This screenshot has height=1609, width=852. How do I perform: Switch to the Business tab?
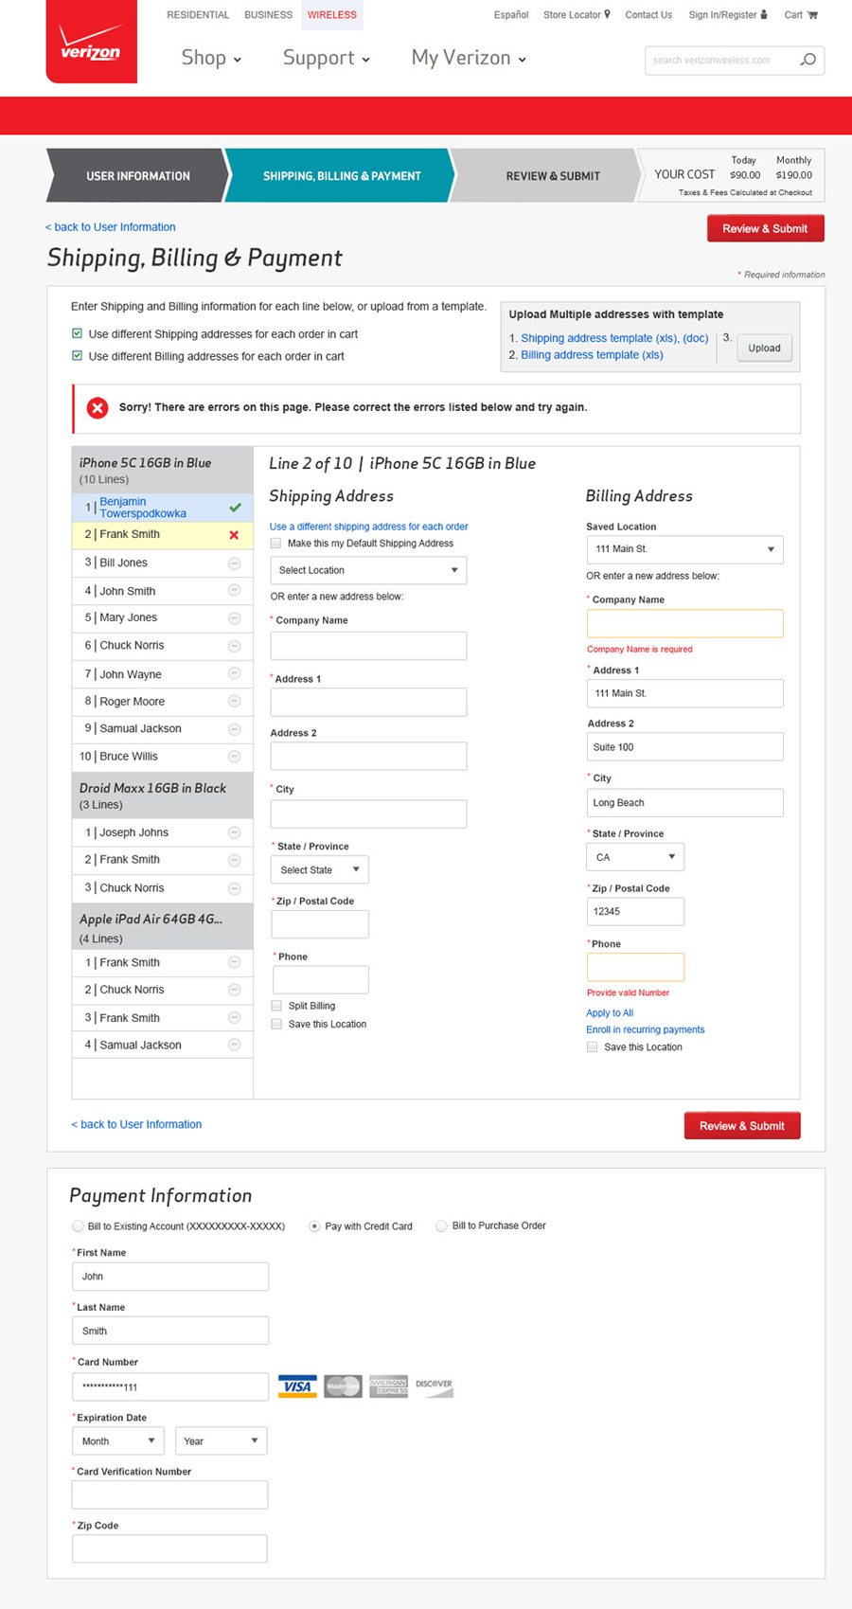268,15
